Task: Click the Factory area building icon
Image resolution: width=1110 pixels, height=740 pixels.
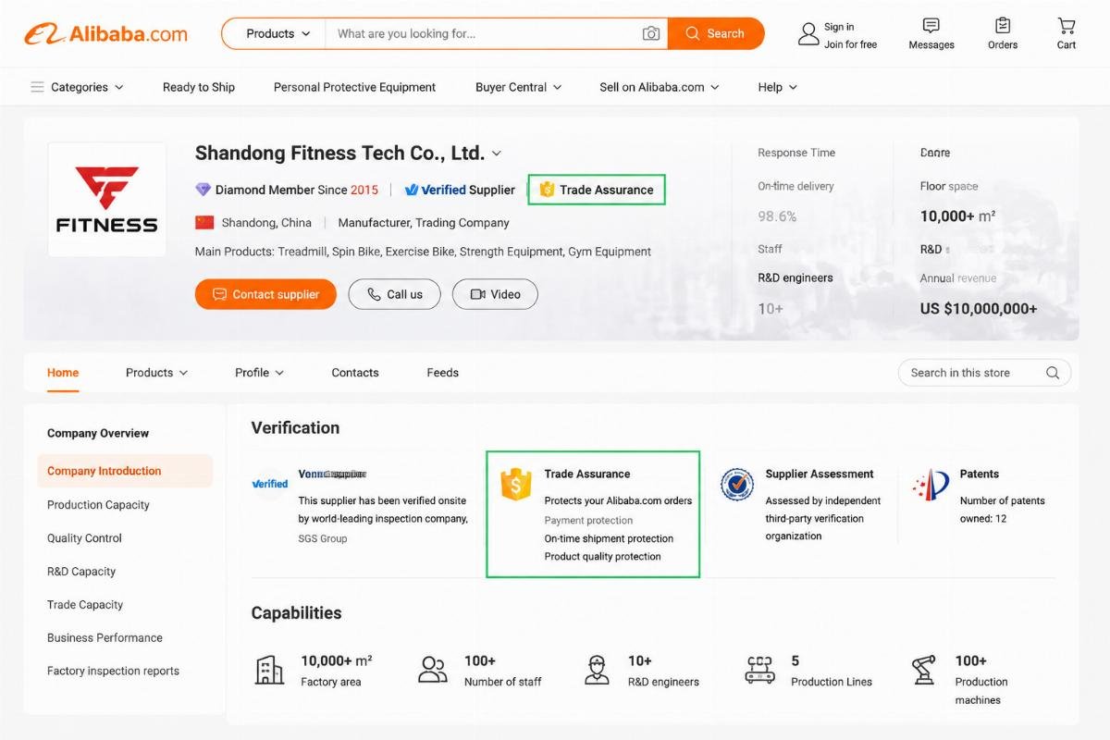Action: [x=269, y=670]
